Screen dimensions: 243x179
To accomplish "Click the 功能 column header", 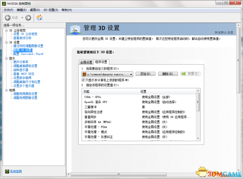I will pos(110,92).
